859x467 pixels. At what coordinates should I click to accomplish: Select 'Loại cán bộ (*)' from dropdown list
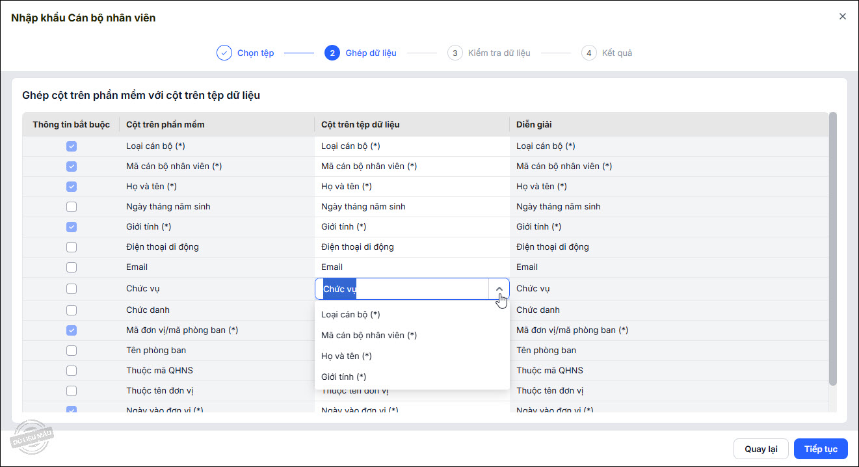tap(350, 315)
